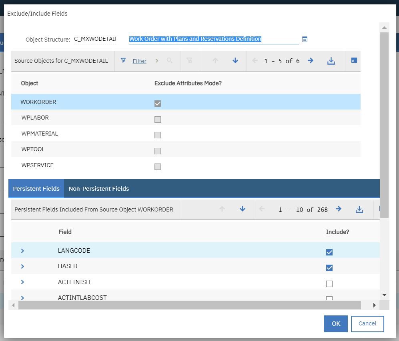Download the Persistent Fields table
This screenshot has width=399, height=341.
[359, 209]
